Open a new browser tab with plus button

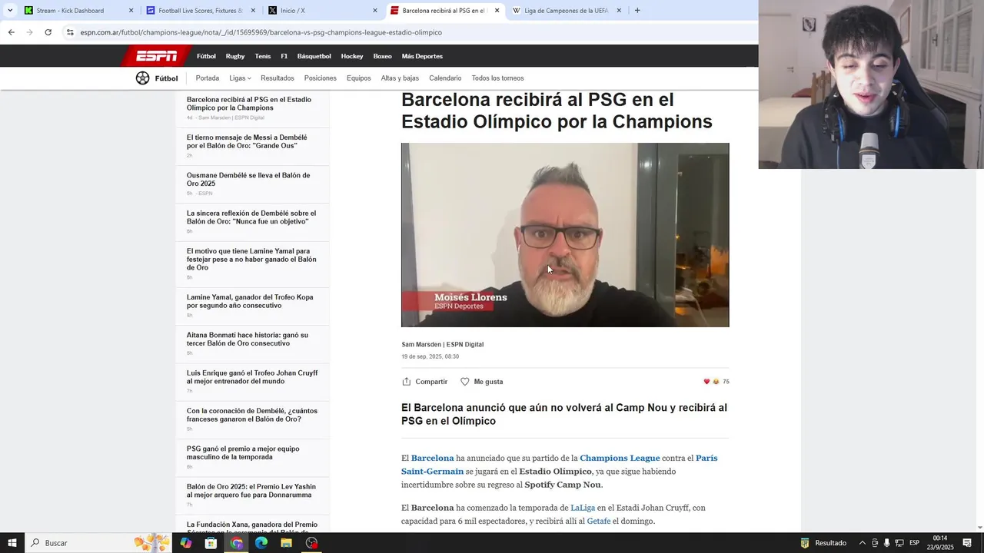coord(637,11)
